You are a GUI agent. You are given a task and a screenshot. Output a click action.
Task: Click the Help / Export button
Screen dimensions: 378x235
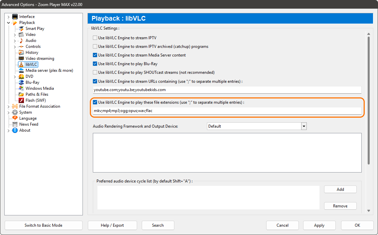112,225
